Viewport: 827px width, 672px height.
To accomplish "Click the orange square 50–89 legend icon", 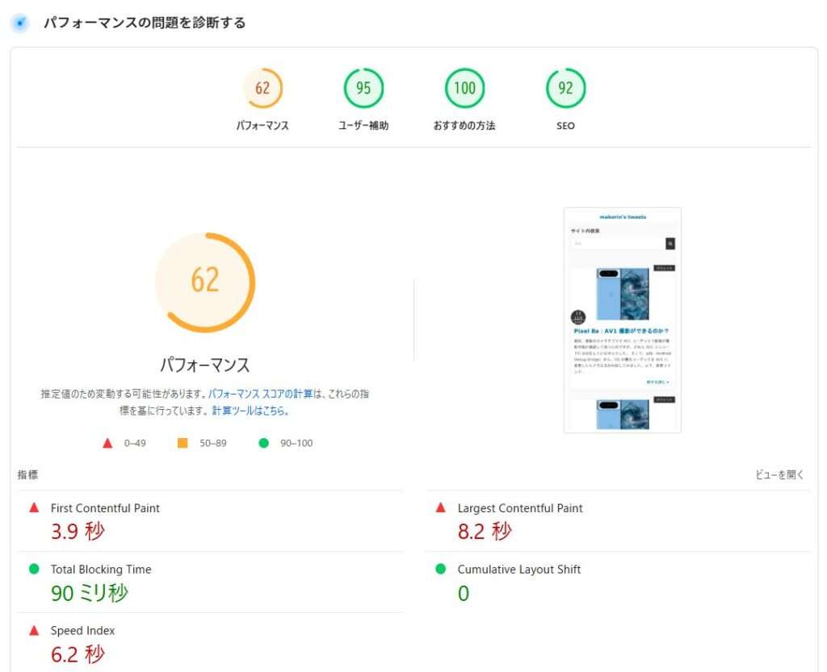I will pyautogui.click(x=183, y=443).
